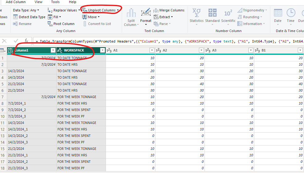Image resolution: width=304 pixels, height=173 pixels.
Task: Click the Rounding icon
Action: (x=240, y=17)
